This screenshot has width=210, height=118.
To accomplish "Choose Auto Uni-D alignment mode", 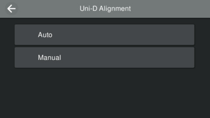I will coord(105,35).
